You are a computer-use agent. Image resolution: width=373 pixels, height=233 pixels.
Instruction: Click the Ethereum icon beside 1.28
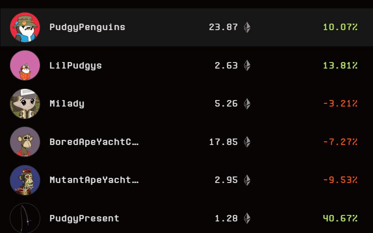(247, 218)
